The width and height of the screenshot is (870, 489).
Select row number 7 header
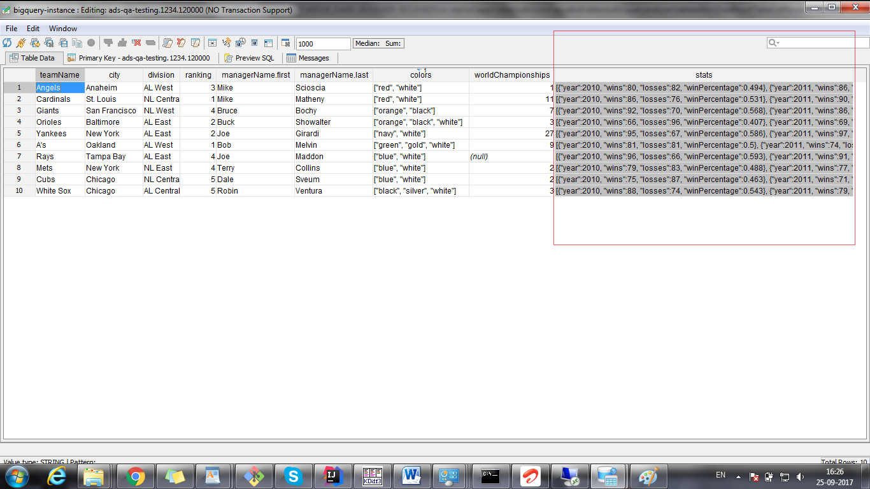pyautogui.click(x=19, y=157)
